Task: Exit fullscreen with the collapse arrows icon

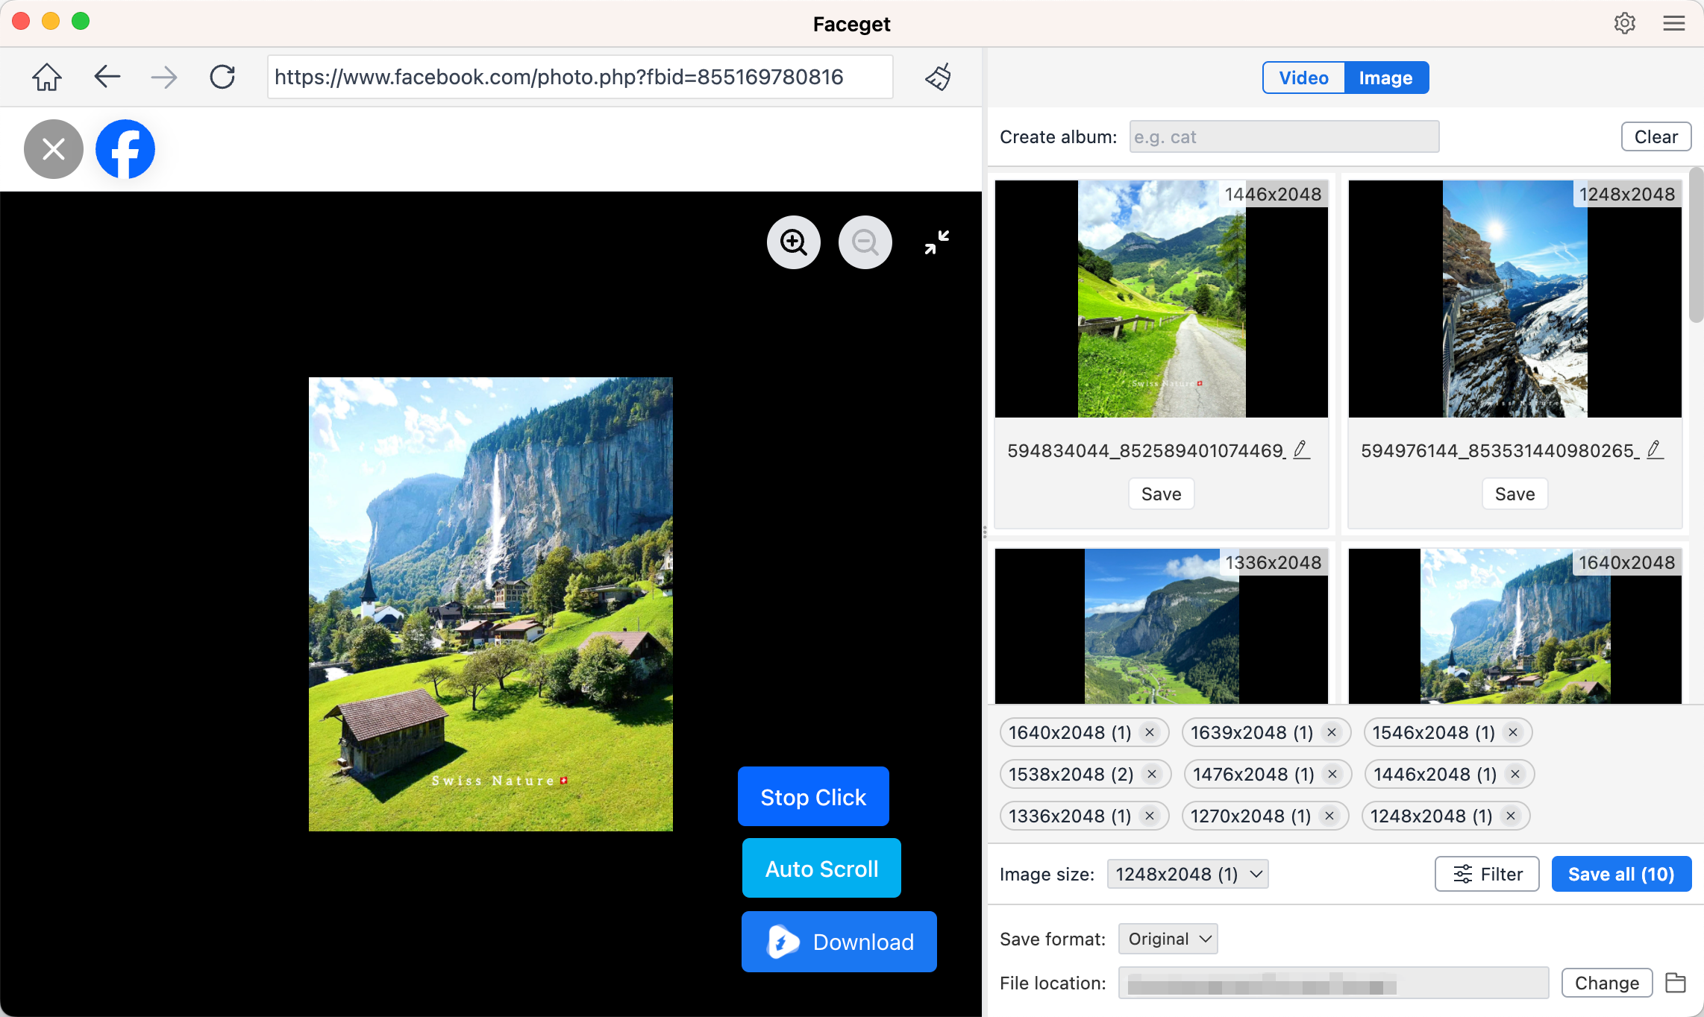Action: click(936, 242)
